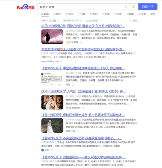
Task: Click the 红尘若镜 author avatar icon
Action: (67, 42)
